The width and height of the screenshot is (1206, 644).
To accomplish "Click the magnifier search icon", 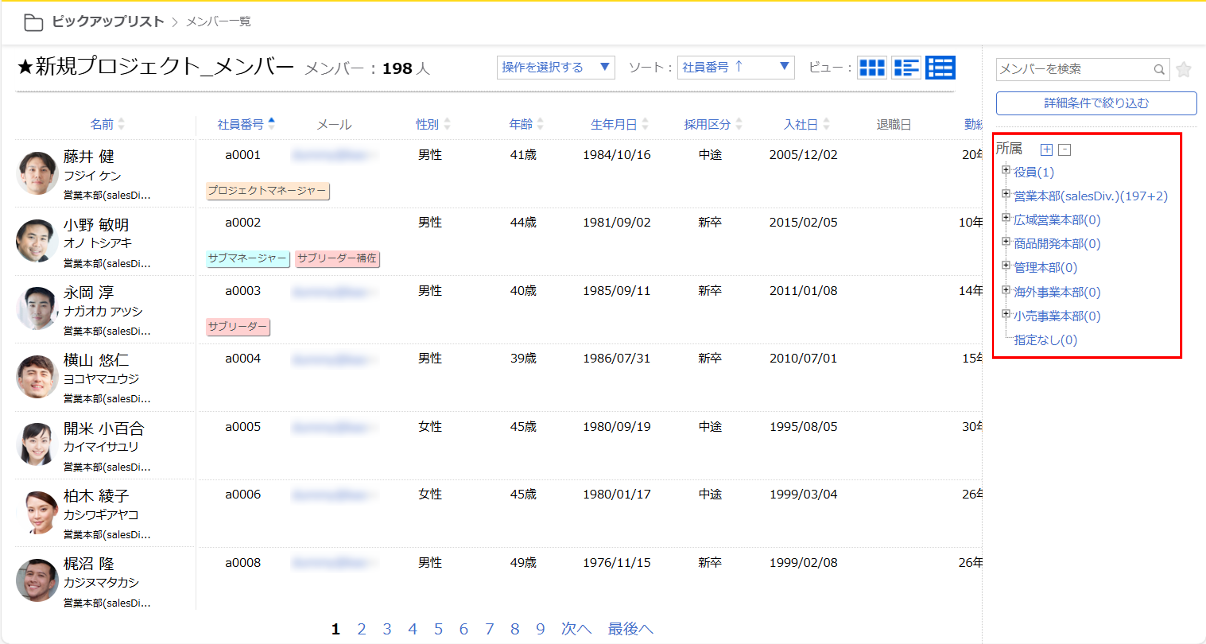I will point(1159,69).
